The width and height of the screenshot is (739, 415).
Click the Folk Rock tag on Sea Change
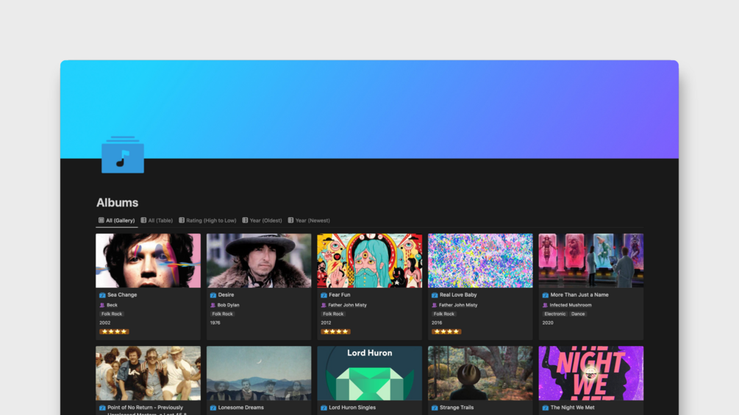pyautogui.click(x=112, y=314)
